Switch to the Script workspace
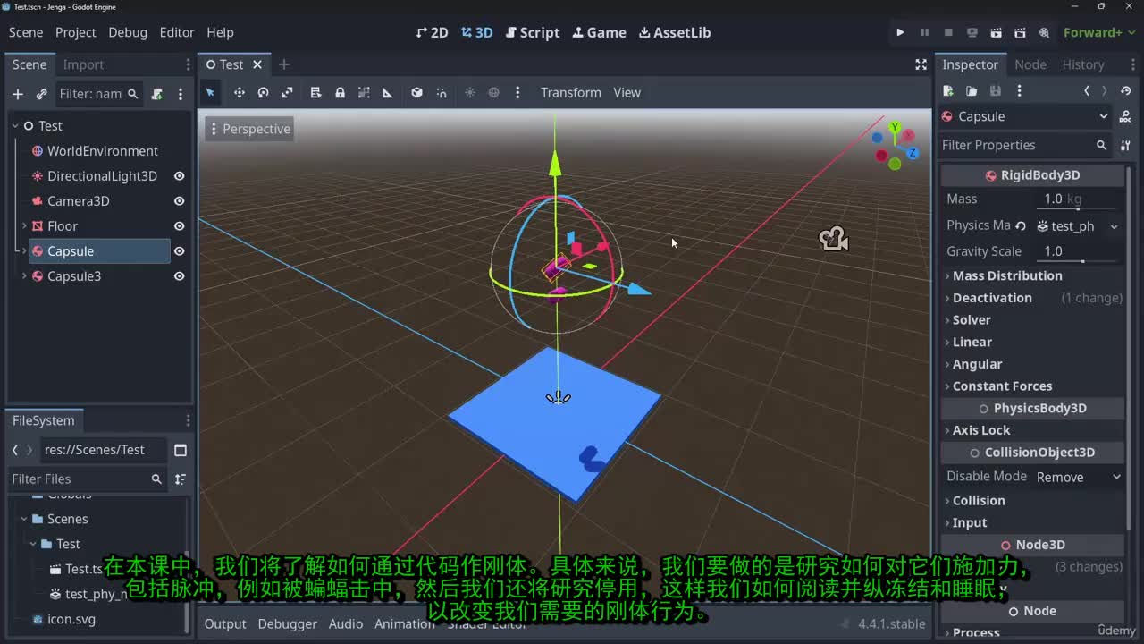The width and height of the screenshot is (1144, 644). (533, 32)
